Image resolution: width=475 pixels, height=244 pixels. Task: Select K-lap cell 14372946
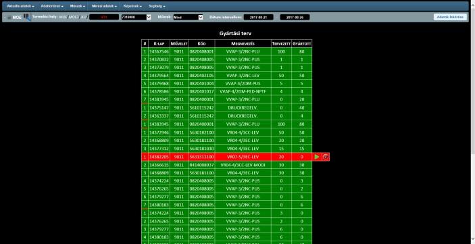click(159, 132)
